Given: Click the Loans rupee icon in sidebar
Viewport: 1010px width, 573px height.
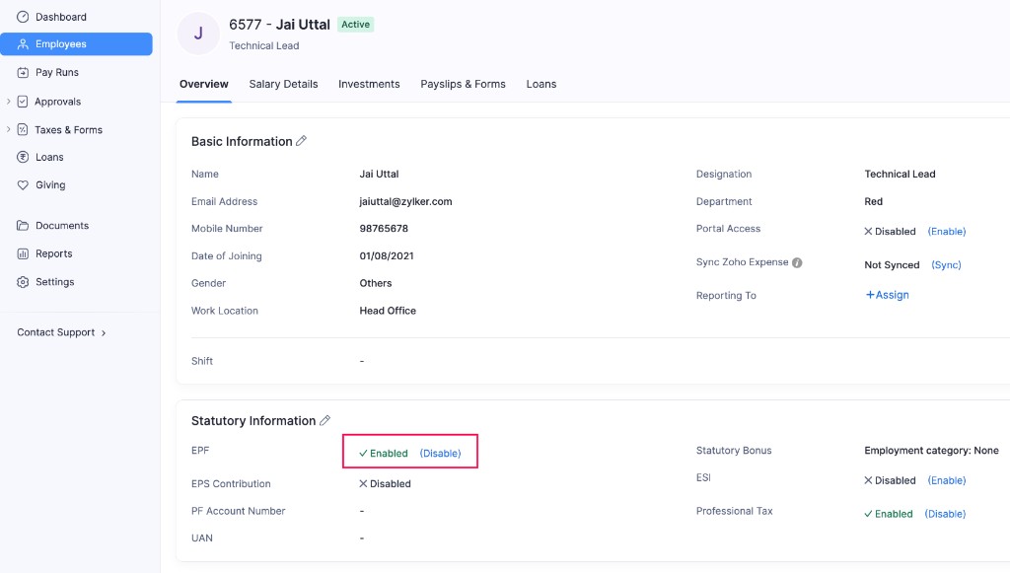Looking at the screenshot, I should 23,157.
